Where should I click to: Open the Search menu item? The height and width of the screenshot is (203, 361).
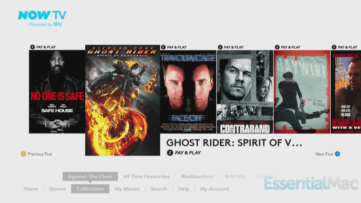click(159, 189)
